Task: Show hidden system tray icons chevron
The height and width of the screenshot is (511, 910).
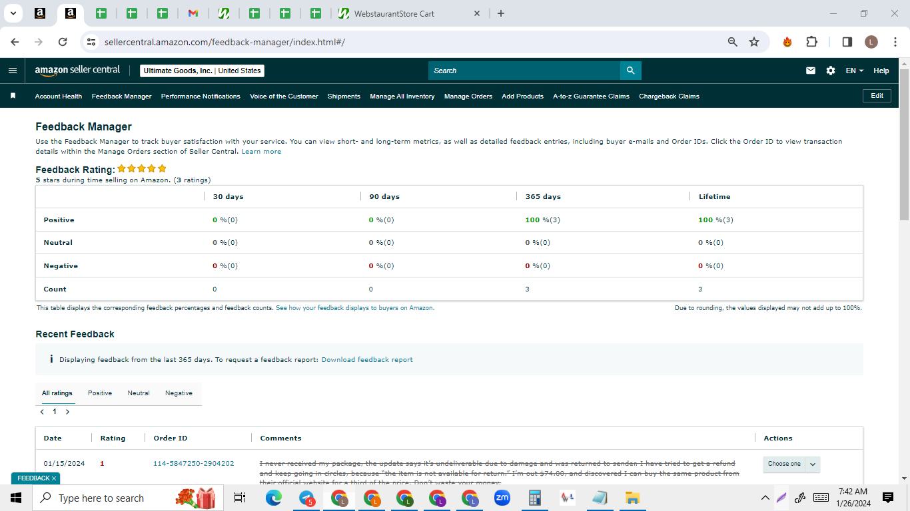Action: [765, 498]
